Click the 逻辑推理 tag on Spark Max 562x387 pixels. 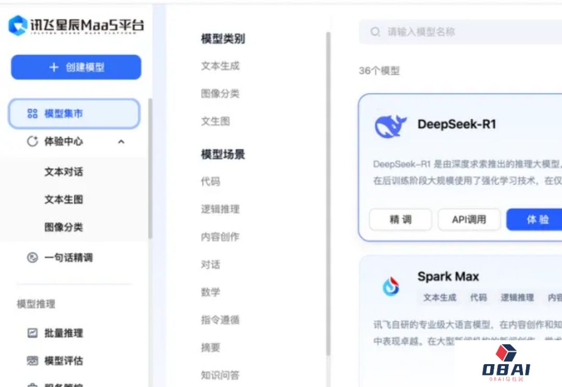pyautogui.click(x=517, y=298)
